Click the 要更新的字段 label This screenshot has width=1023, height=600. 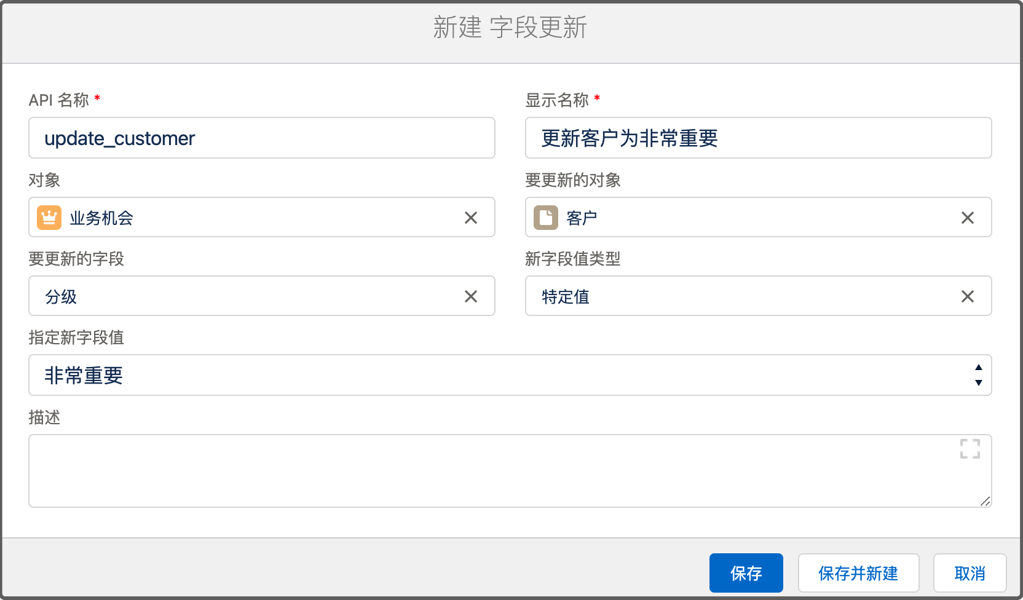click(x=76, y=259)
